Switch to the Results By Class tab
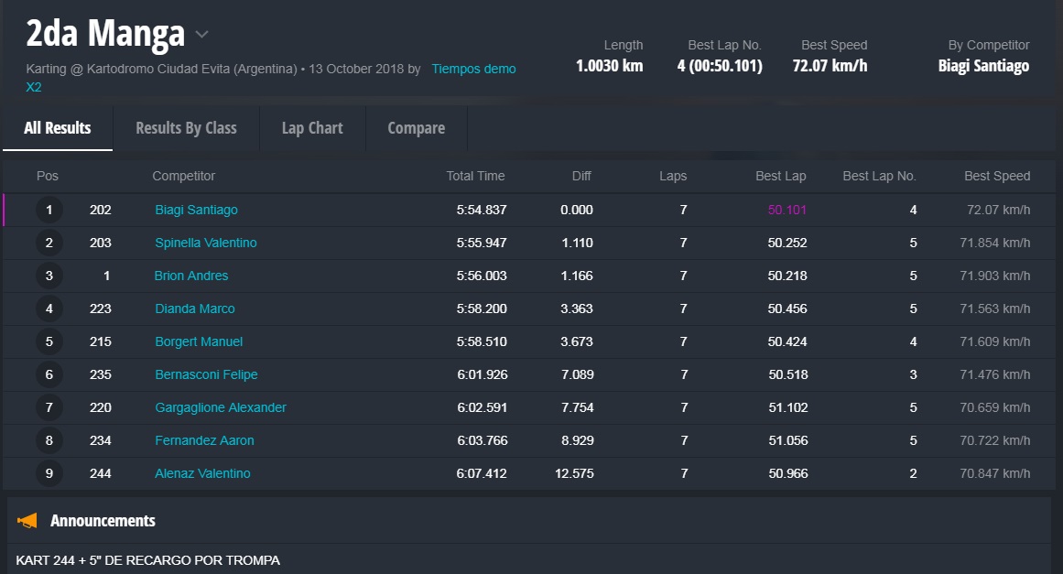The height and width of the screenshot is (574, 1063). [x=186, y=128]
